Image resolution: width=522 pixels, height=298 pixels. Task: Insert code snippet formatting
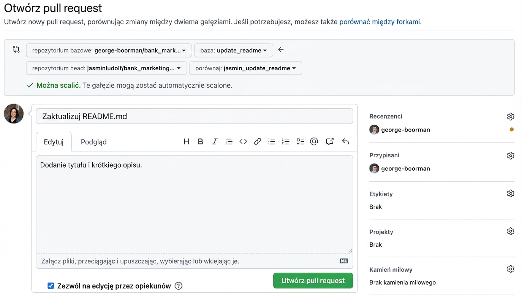click(x=243, y=142)
